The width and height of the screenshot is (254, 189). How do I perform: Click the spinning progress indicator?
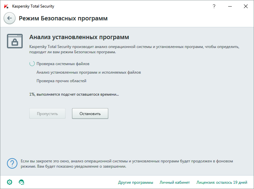pyautogui.click(x=32, y=63)
